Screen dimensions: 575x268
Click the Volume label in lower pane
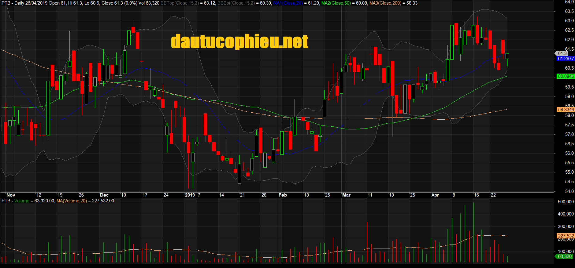(22, 201)
